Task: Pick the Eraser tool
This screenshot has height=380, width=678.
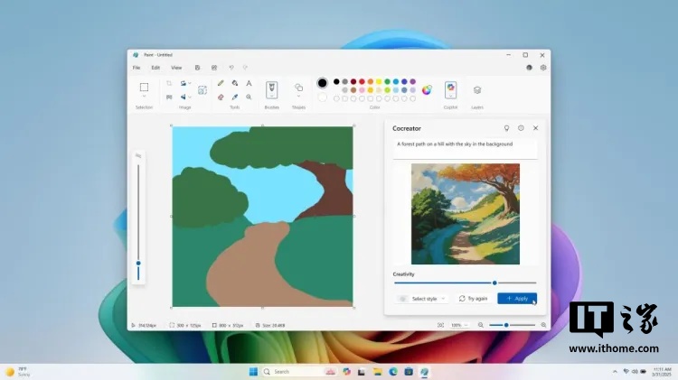Action: (221, 97)
